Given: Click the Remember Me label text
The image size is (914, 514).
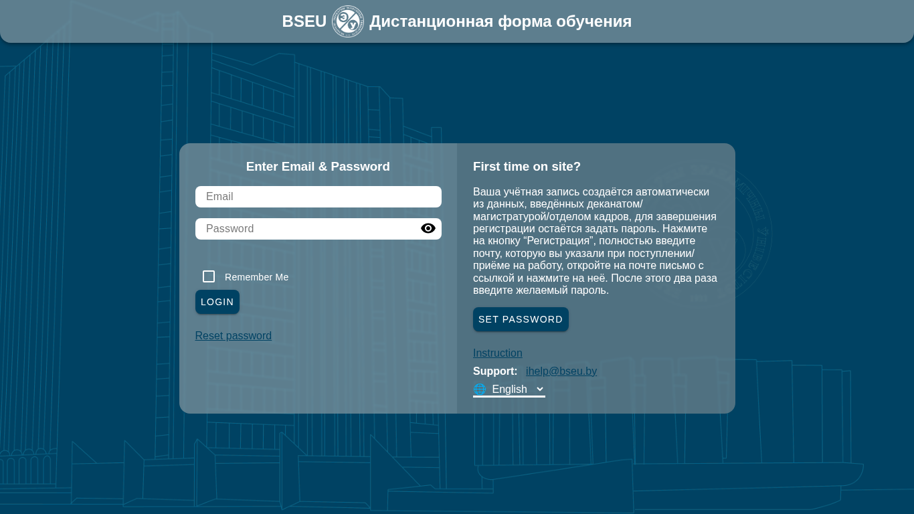Looking at the screenshot, I should (x=257, y=277).
